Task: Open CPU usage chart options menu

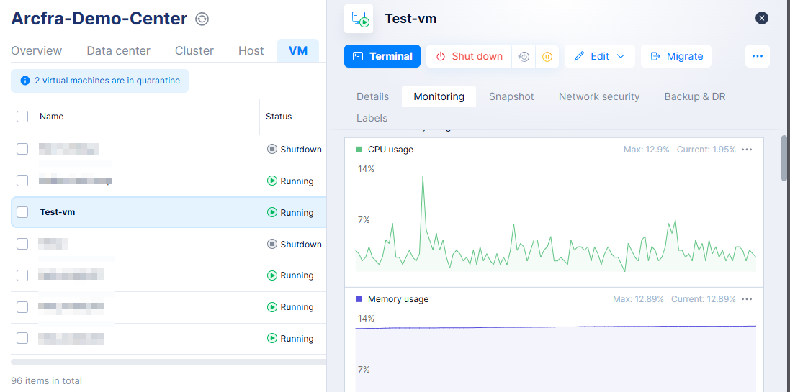Action: coord(747,150)
